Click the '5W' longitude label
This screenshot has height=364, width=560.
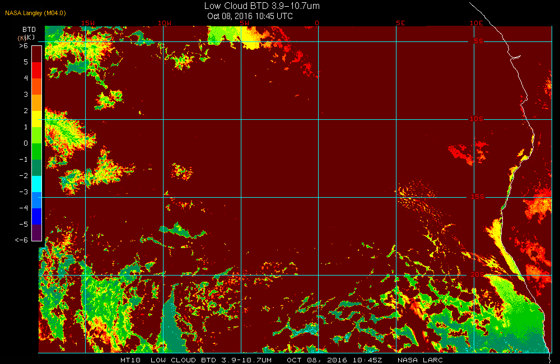pos(244,23)
